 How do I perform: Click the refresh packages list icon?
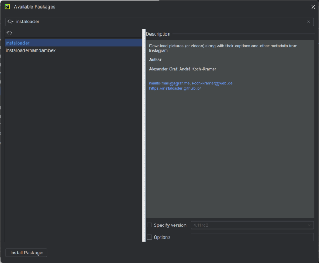[x=10, y=33]
